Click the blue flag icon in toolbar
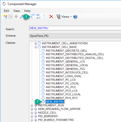Image resolution: width=121 pixels, height=122 pixels. coord(33,16)
